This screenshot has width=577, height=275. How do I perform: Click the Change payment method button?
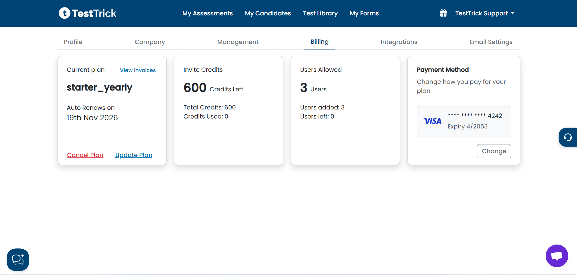[x=494, y=151]
